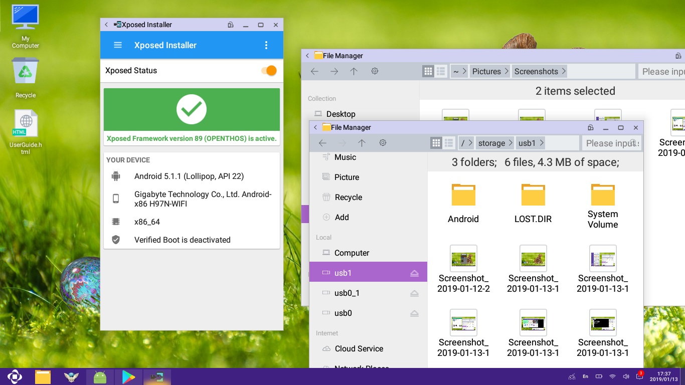Screen dimensions: 685x385
Task: Open File Manager from taskbar
Action: click(43, 376)
